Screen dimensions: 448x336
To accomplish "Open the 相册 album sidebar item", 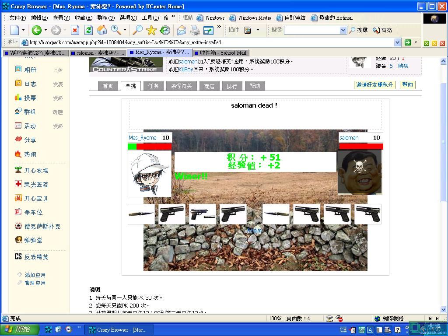I will tap(30, 70).
